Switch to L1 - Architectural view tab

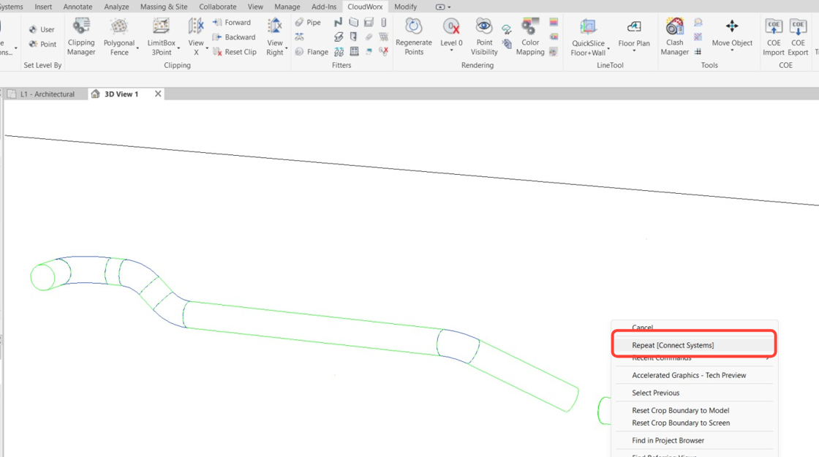(47, 94)
